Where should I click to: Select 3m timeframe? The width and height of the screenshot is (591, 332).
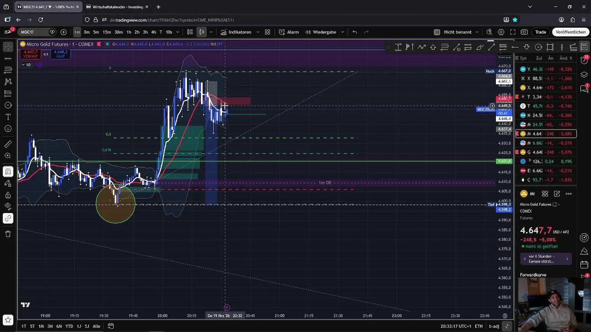click(x=86, y=32)
